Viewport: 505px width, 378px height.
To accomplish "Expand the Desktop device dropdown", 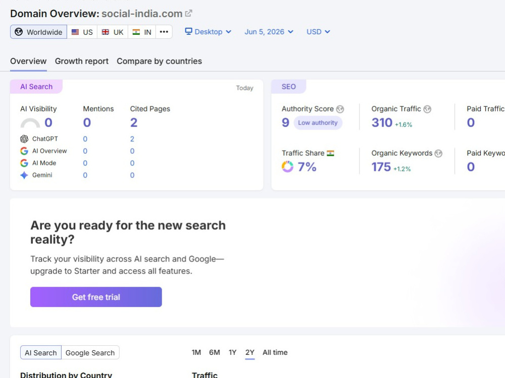I will pos(208,32).
